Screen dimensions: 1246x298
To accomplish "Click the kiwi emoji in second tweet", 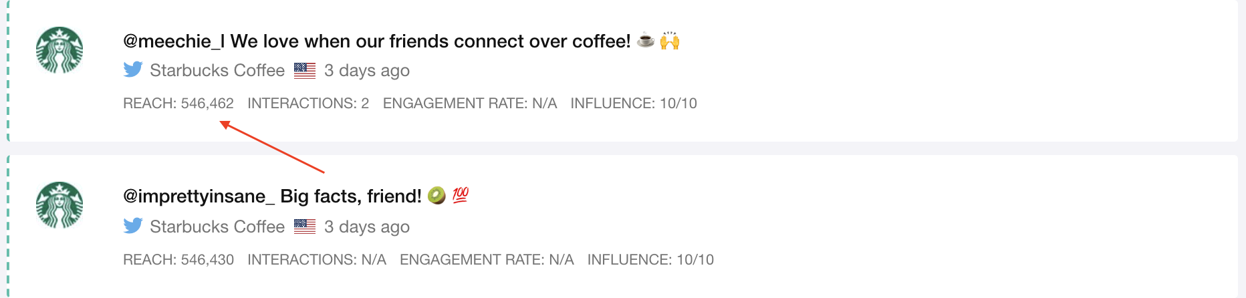I will (437, 196).
